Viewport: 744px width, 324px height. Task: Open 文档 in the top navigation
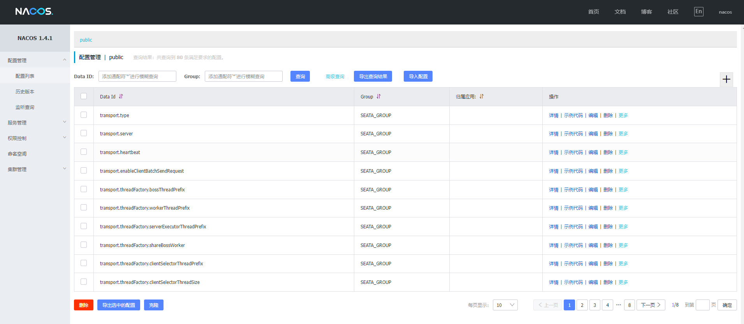[x=620, y=12]
